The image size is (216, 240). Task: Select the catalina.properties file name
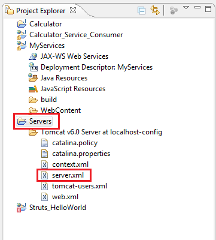(x=81, y=154)
